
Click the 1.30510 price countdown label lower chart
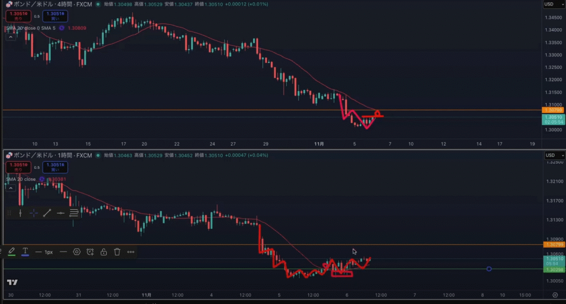[x=554, y=261]
